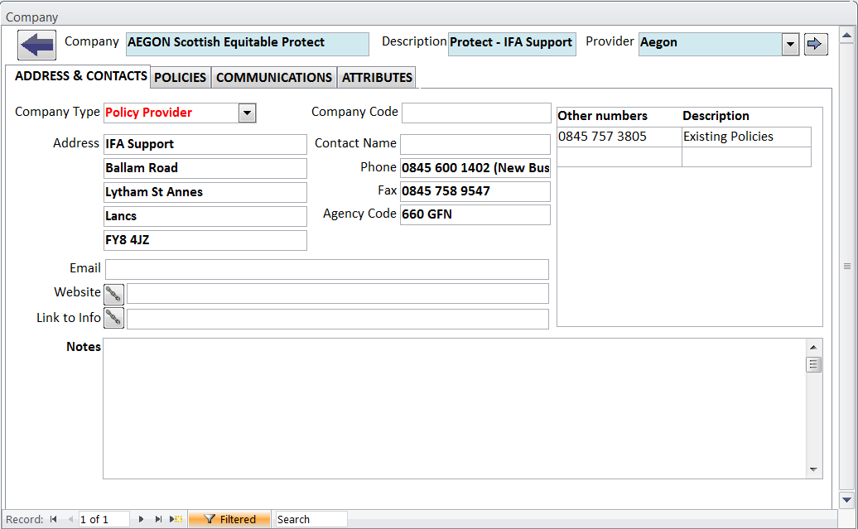Click the Link to Info text field
This screenshot has height=529, width=858.
click(x=338, y=319)
